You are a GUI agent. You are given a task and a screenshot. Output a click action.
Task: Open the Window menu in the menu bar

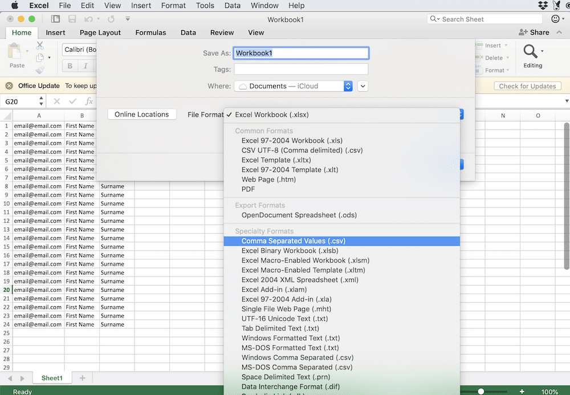[x=264, y=6]
